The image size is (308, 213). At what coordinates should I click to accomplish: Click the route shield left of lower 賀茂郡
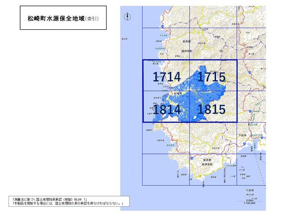tap(191, 158)
